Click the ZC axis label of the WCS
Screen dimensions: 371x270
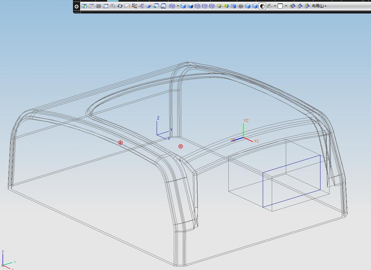pyautogui.click(x=233, y=140)
